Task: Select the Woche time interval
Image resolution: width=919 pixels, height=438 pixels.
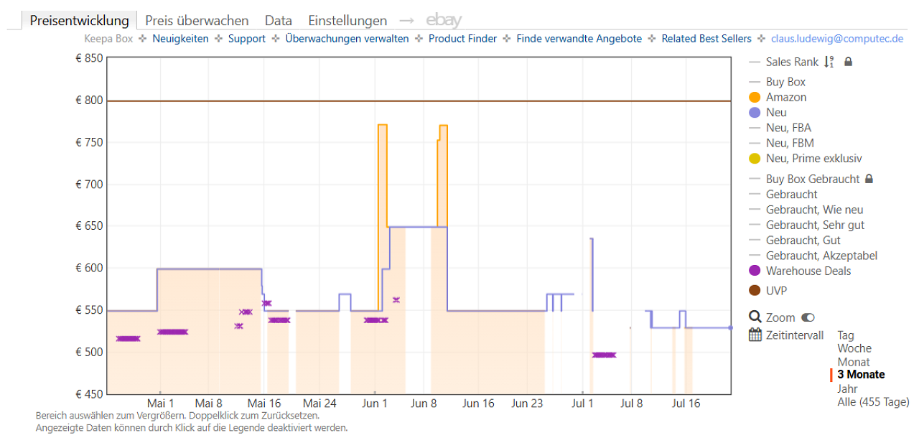Action: [x=854, y=348]
